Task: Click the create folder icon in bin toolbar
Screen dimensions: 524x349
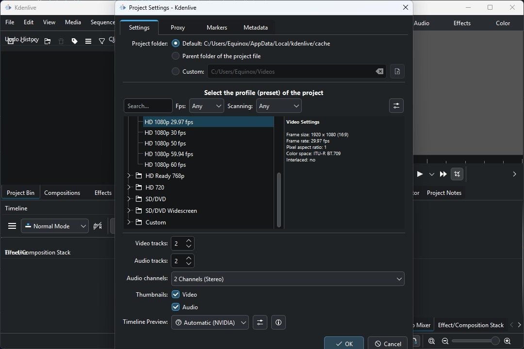Action: (48, 41)
